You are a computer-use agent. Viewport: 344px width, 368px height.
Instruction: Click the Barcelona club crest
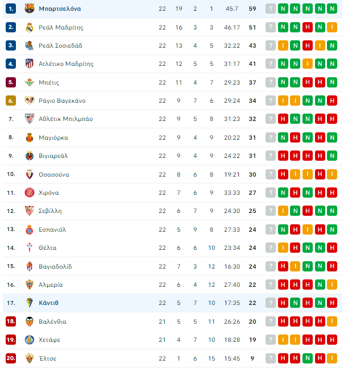point(30,9)
